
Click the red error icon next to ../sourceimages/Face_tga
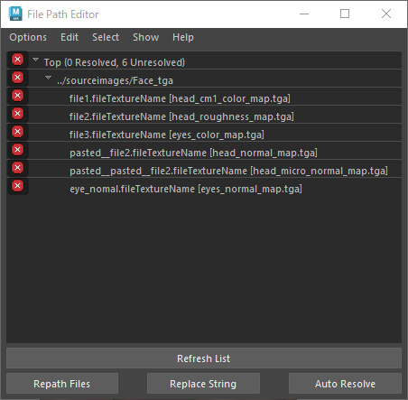click(17, 78)
